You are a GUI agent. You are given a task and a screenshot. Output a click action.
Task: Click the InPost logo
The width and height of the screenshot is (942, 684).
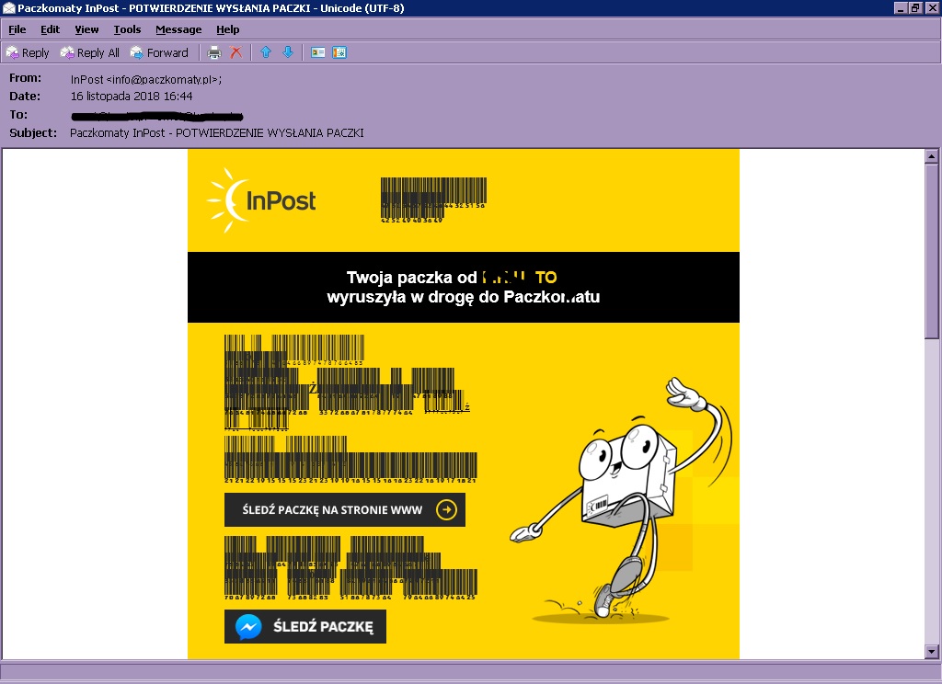point(261,200)
